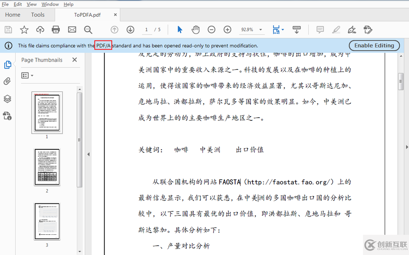Open the Page Thumbnails sidebar icon
Viewport: 409px width, 255px height.
[x=7, y=65]
